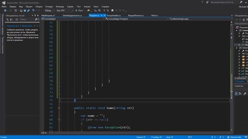Click the first icon in test explorer toolbar
248x139 pixels.
[x=7, y=19]
